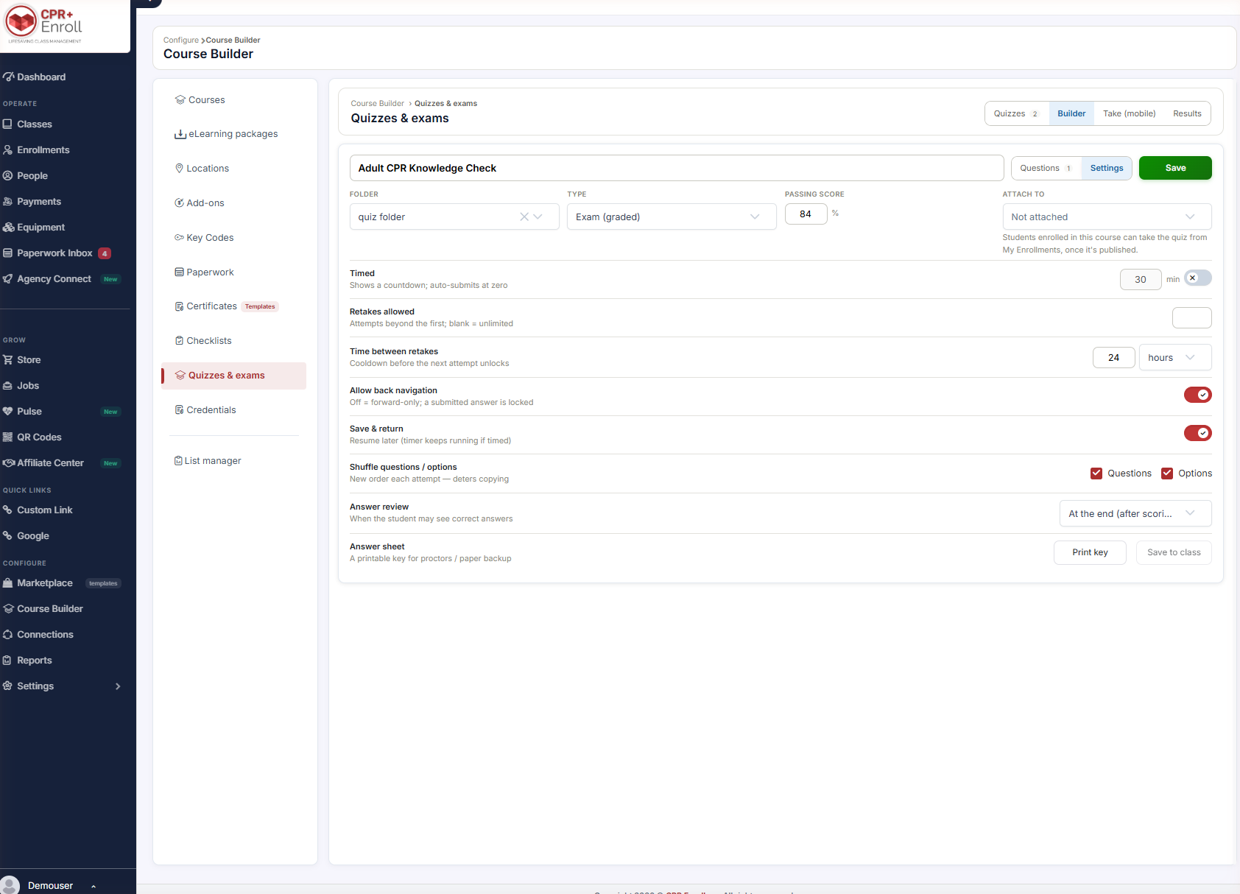Switch to the Take (mobile) tab
The height and width of the screenshot is (894, 1240).
[x=1129, y=113]
